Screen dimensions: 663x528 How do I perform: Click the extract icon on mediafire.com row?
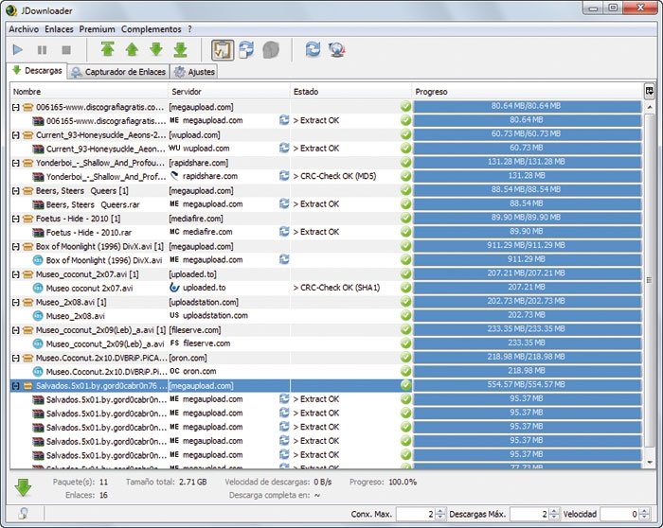(284, 232)
